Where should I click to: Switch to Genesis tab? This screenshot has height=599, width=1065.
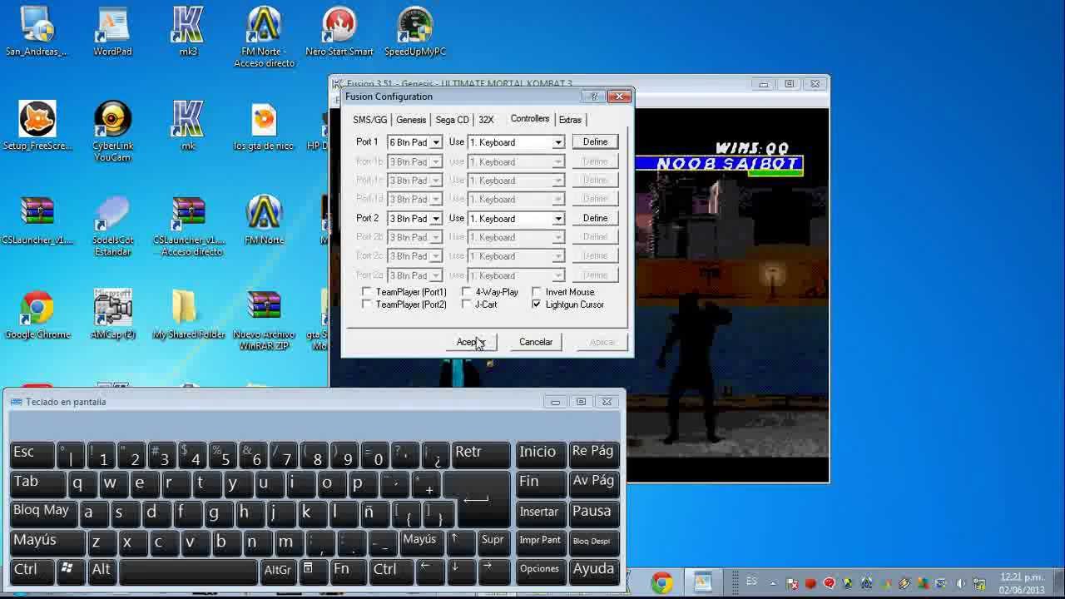pyautogui.click(x=411, y=120)
